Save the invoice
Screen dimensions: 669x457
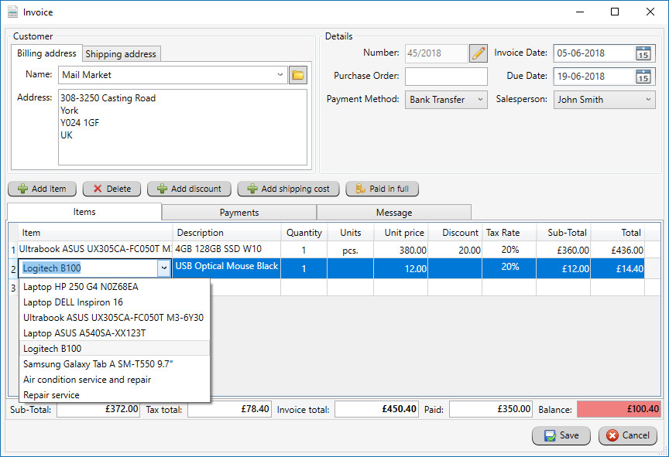561,435
